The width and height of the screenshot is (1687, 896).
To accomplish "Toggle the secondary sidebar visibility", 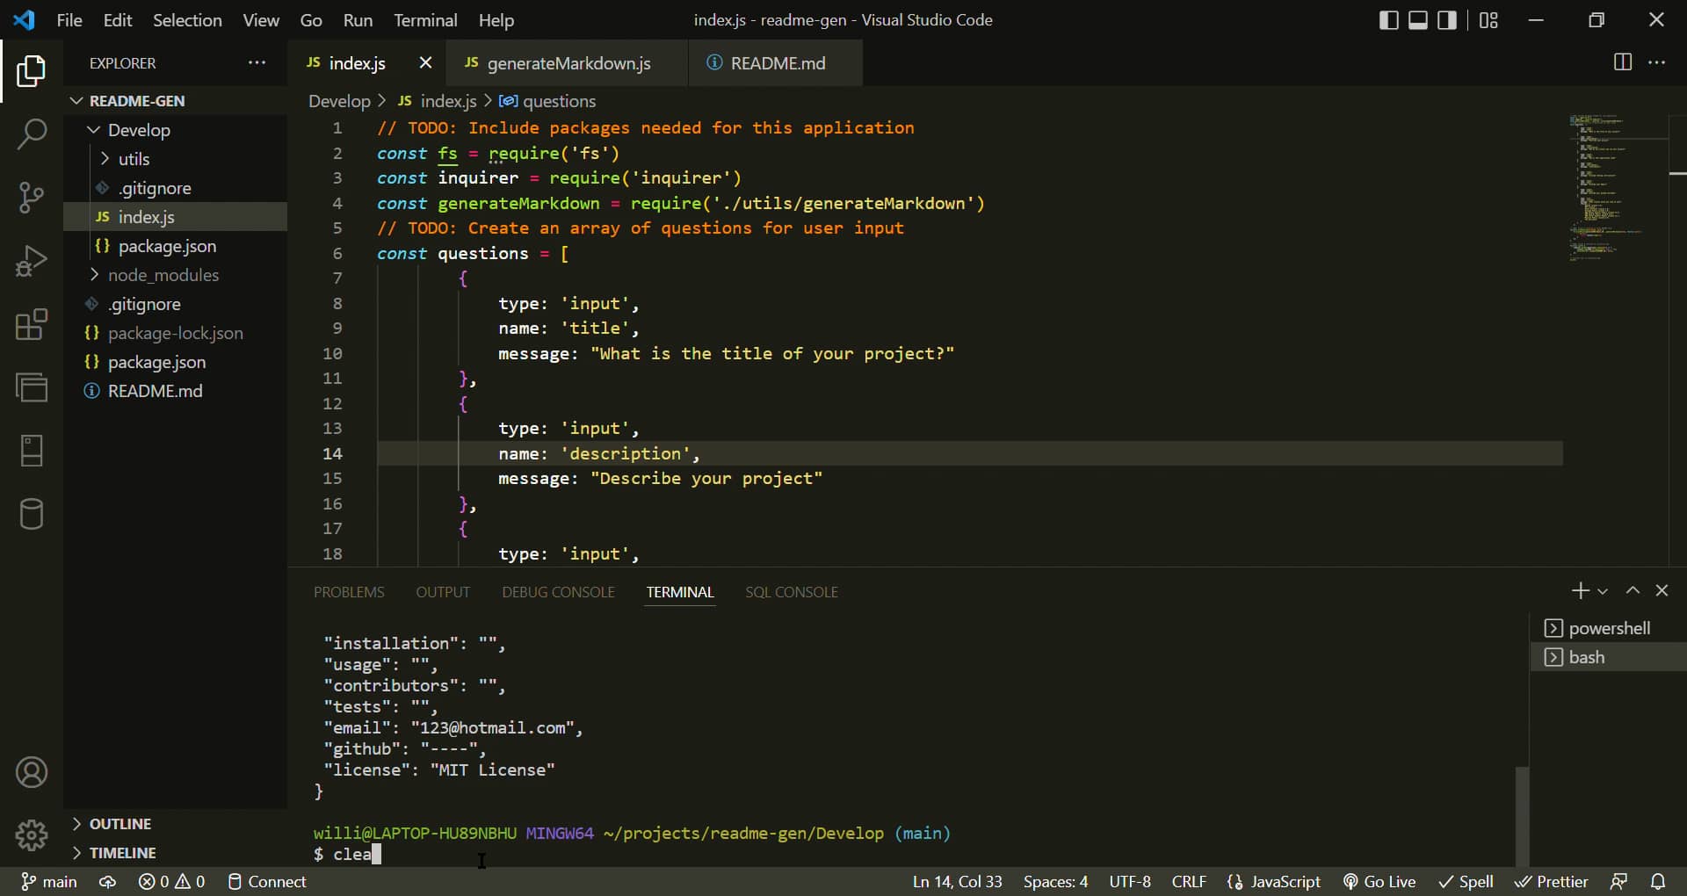I will (1446, 19).
